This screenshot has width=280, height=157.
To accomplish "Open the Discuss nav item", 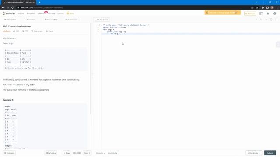I will [x=60, y=14].
